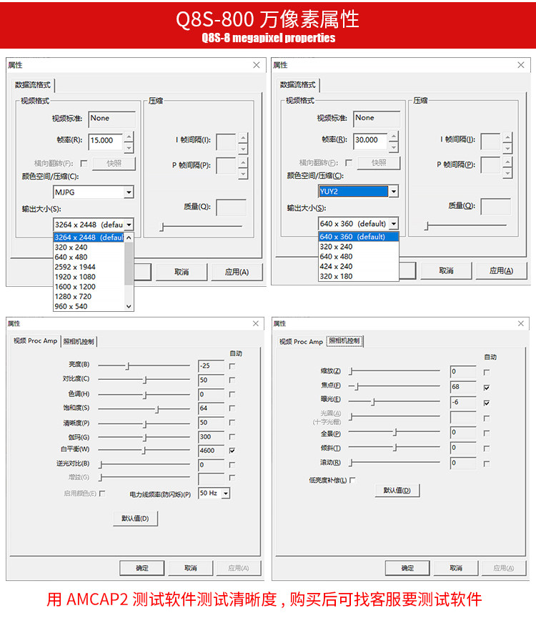The image size is (536, 618).
Task: Close the camera control 属性 window
Action: tap(521, 323)
